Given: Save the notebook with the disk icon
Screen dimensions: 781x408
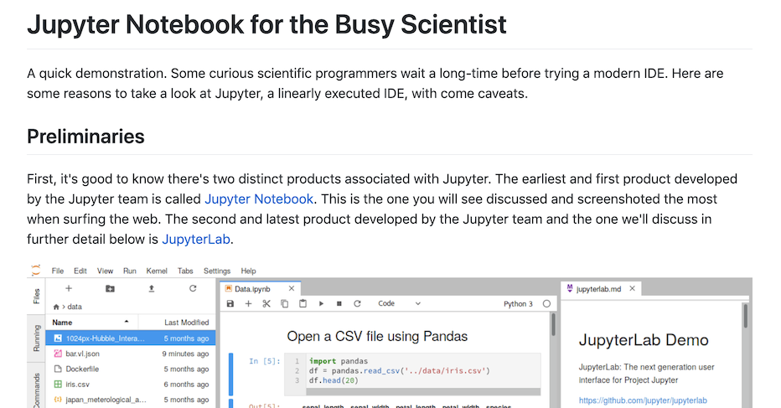Looking at the screenshot, I should point(230,304).
